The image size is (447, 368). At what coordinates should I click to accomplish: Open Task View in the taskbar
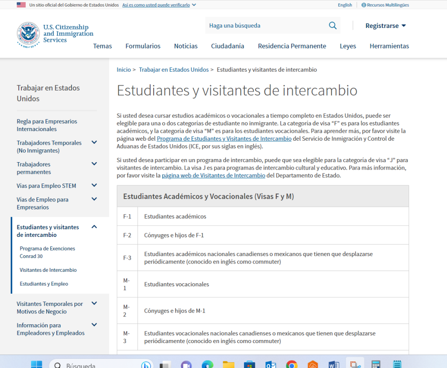point(165,365)
